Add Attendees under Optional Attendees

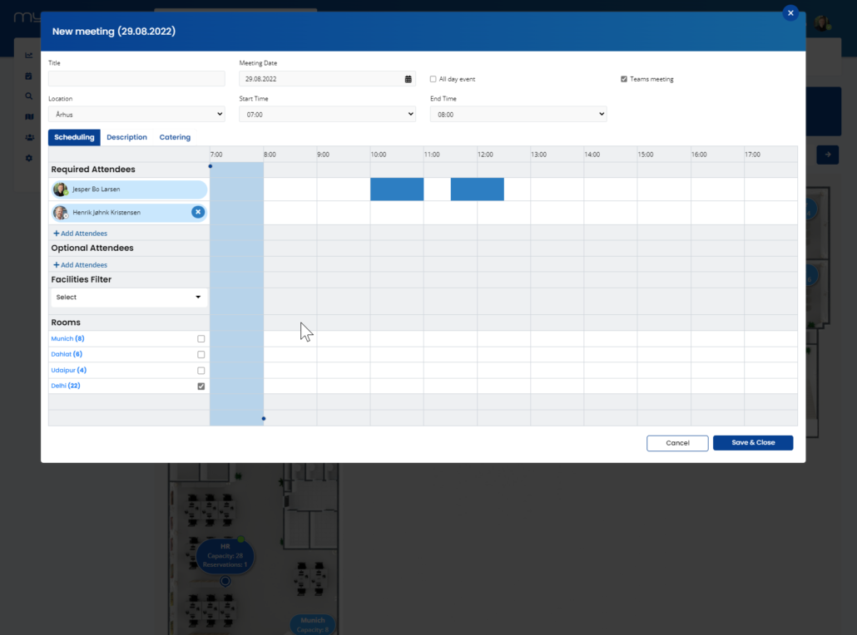tap(81, 265)
